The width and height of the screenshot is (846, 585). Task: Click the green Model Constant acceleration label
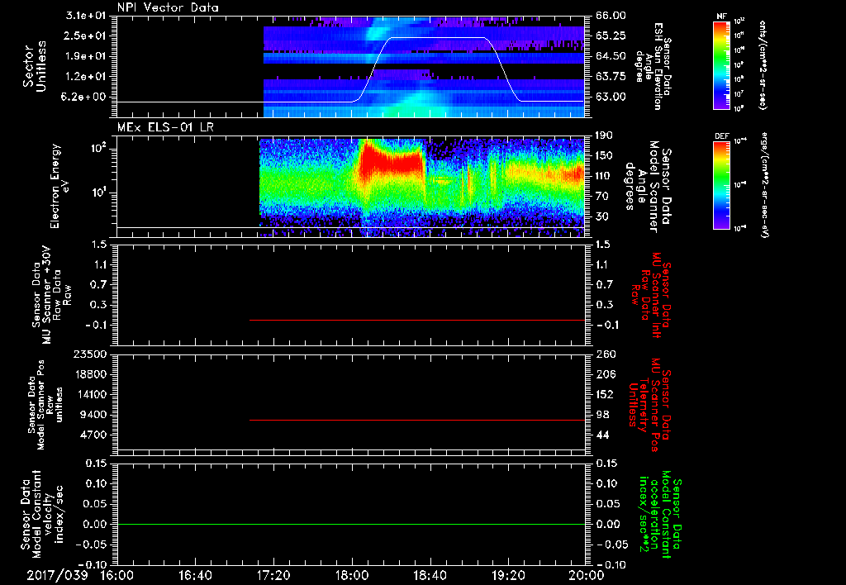pyautogui.click(x=660, y=515)
